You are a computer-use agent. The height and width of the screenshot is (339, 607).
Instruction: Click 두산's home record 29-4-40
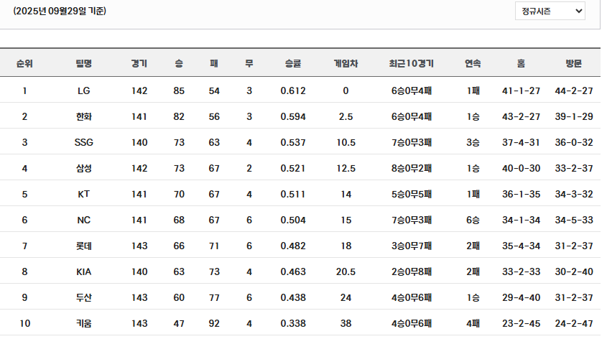(x=521, y=297)
